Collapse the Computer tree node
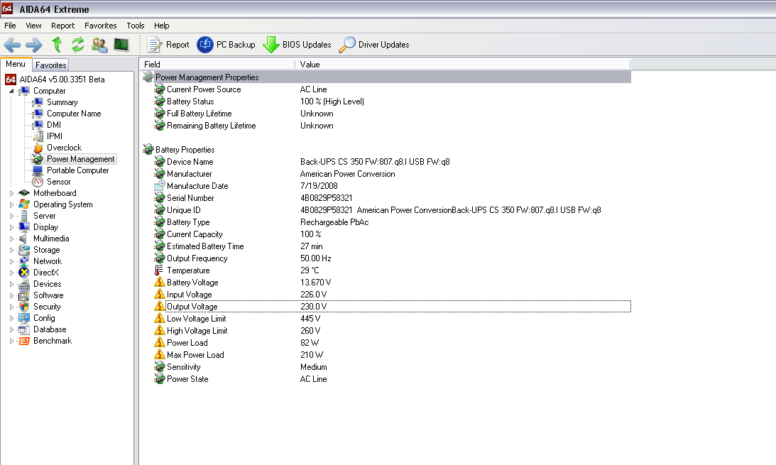776x465 pixels. [12, 91]
